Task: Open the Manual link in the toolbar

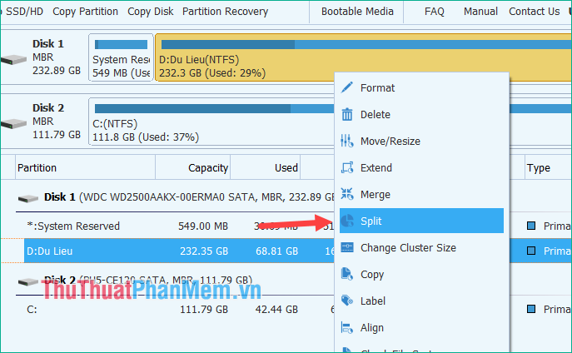Action: point(480,12)
